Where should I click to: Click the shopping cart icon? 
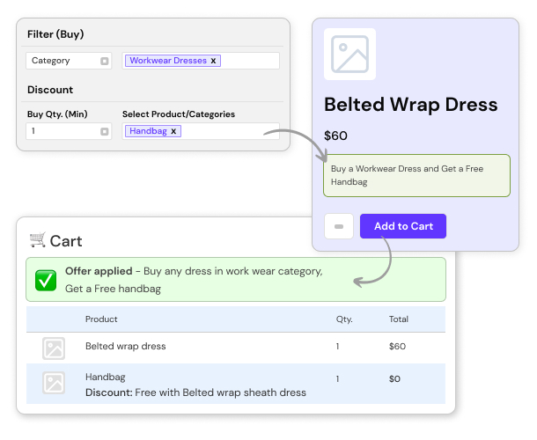click(x=37, y=239)
